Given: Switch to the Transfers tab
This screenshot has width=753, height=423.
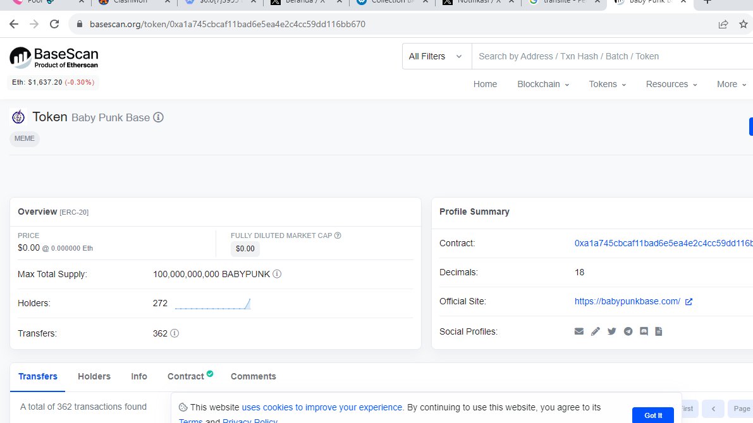Looking at the screenshot, I should [38, 376].
